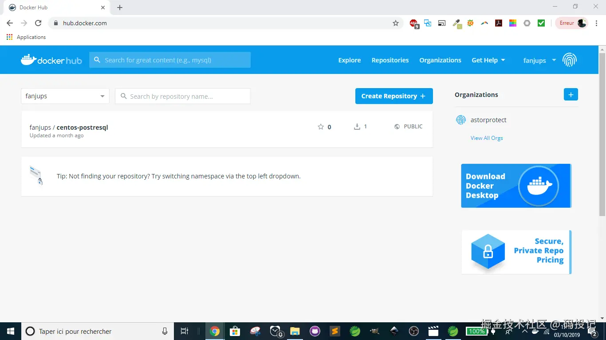Open the Repositories nav item
The height and width of the screenshot is (340, 606).
click(390, 60)
